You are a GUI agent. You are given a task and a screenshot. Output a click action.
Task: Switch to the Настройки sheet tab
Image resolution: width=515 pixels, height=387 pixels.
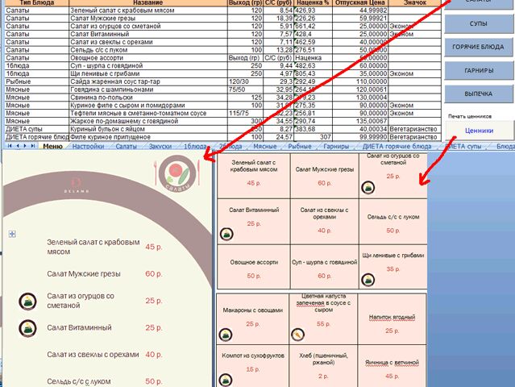point(88,146)
